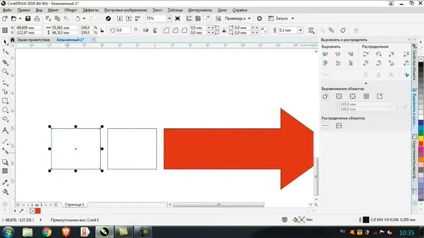Select the Drop Shadow tool

tap(5, 162)
